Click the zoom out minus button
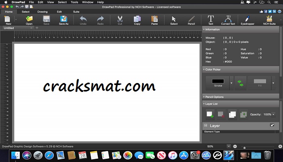The width and height of the screenshot is (283, 162). click(235, 147)
